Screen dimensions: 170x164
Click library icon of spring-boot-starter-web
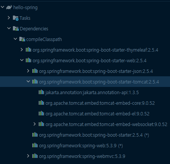point(28,60)
